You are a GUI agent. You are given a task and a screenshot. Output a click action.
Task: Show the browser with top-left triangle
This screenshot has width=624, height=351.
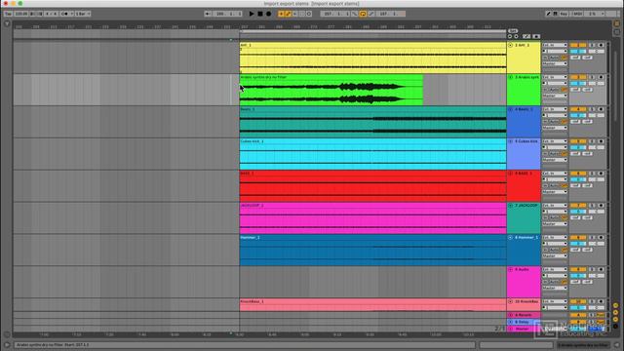click(x=7, y=24)
